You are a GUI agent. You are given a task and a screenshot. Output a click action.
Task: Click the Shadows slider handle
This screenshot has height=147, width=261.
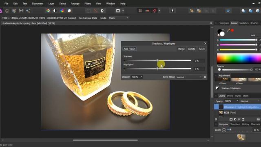coord(157,60)
